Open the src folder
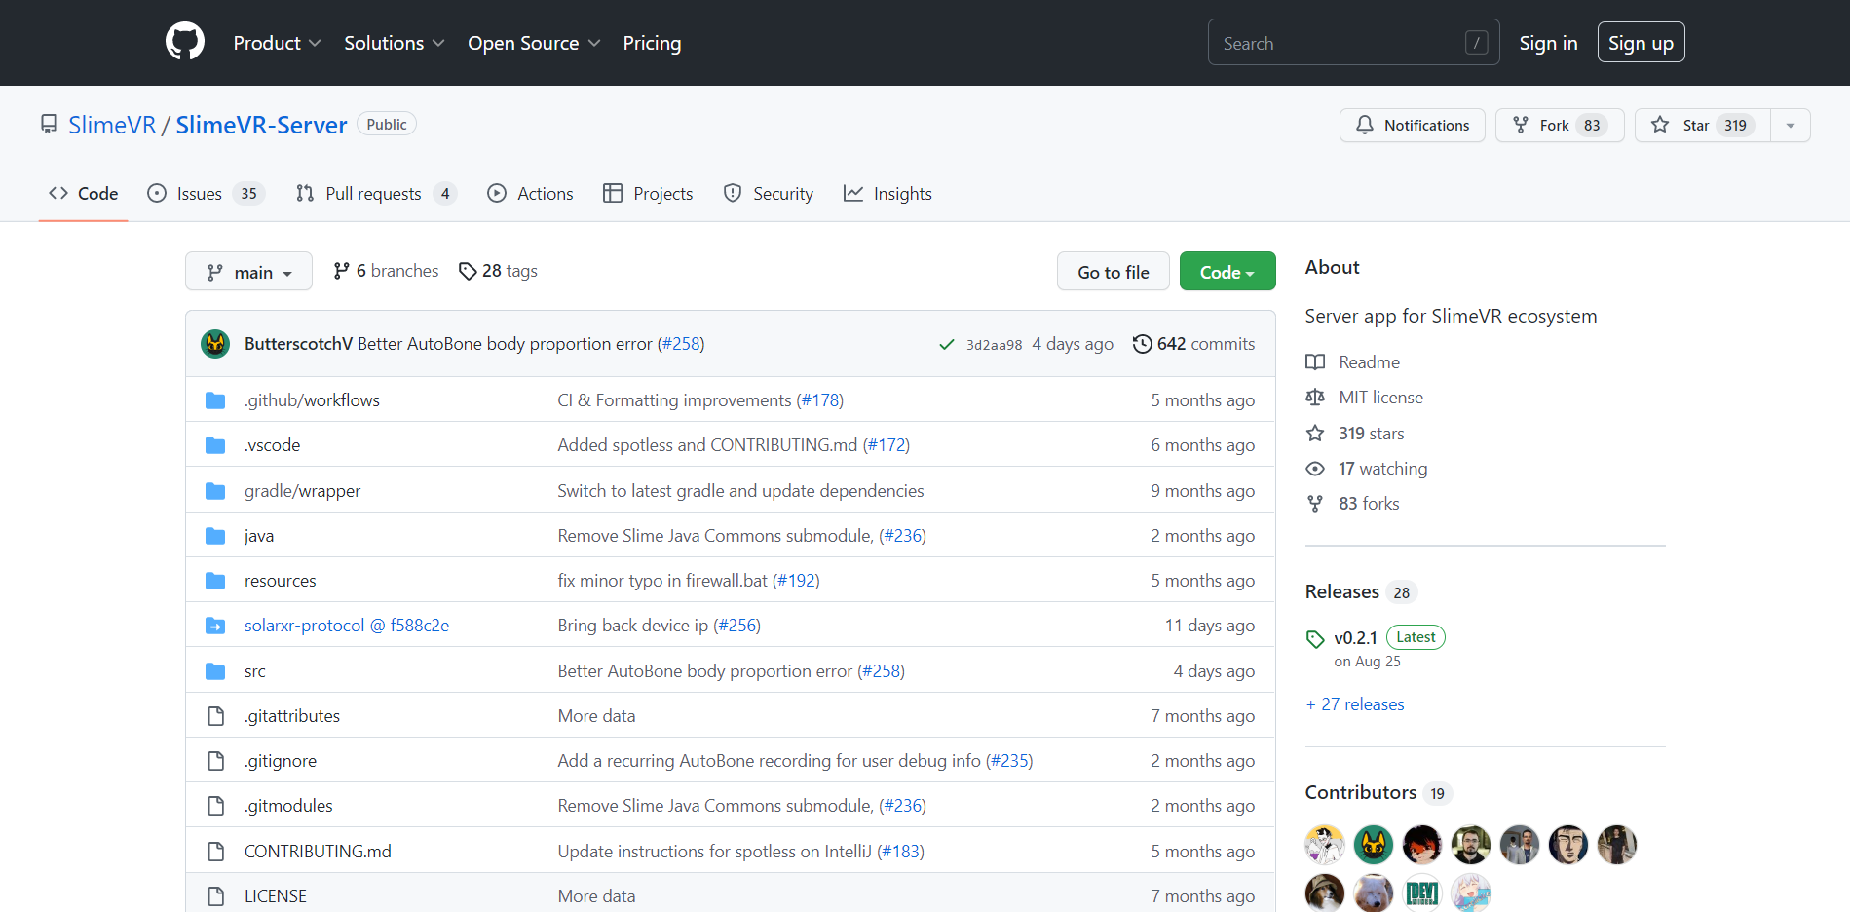Image resolution: width=1850 pixels, height=912 pixels. tap(255, 671)
